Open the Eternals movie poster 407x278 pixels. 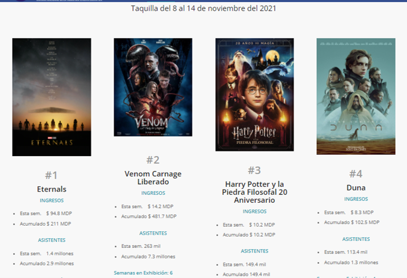coord(52,97)
